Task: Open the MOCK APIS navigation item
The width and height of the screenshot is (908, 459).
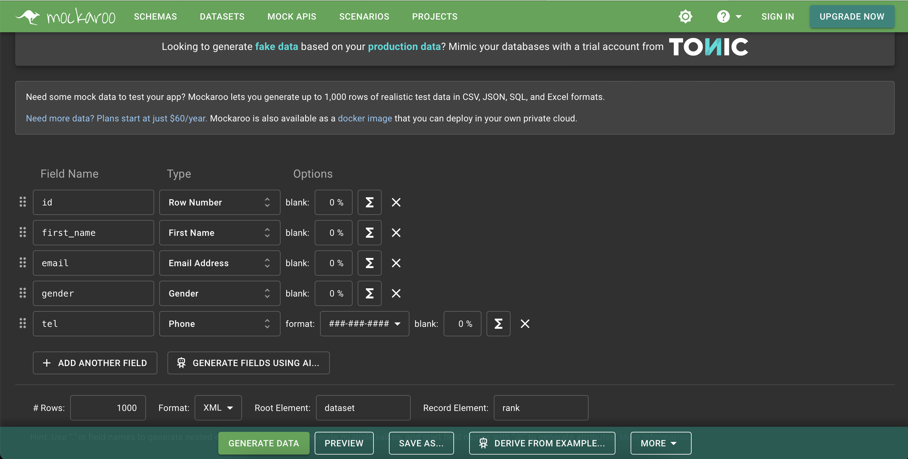Action: pos(292,16)
